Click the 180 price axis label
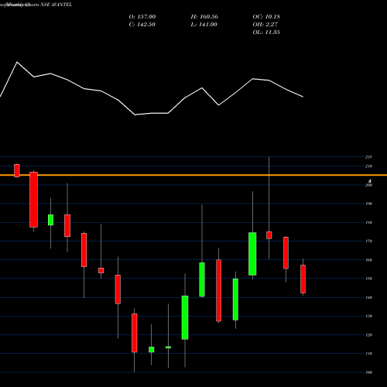Screen dimensions: 387x387 [x=368, y=222]
